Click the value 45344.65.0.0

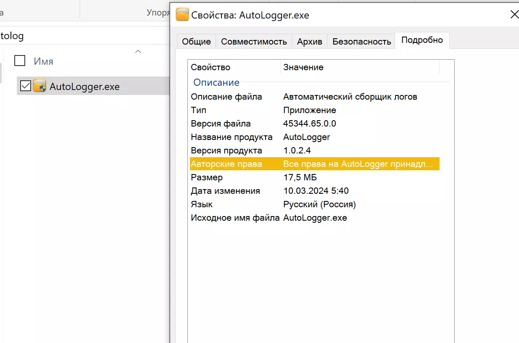(x=310, y=124)
